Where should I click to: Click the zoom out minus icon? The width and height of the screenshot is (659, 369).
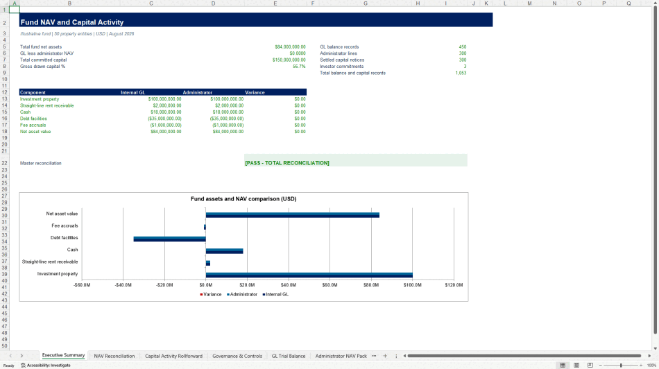601,366
